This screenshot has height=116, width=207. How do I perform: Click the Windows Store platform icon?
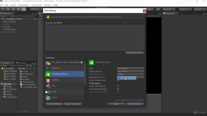point(48,74)
